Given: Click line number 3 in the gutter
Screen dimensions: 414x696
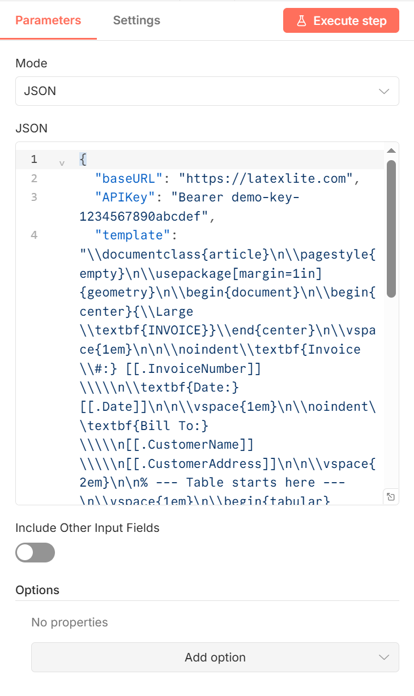Looking at the screenshot, I should pyautogui.click(x=34, y=197).
